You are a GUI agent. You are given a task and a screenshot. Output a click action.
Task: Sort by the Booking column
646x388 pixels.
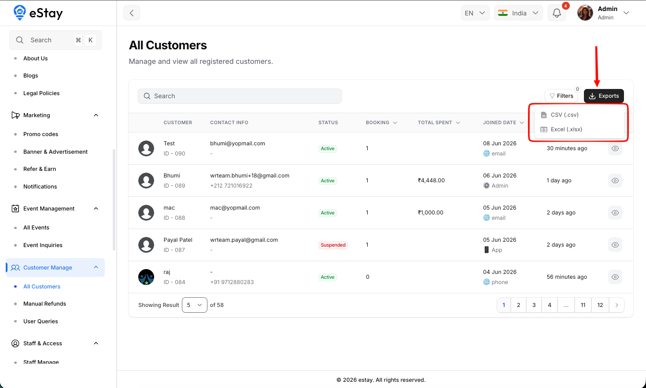click(381, 123)
